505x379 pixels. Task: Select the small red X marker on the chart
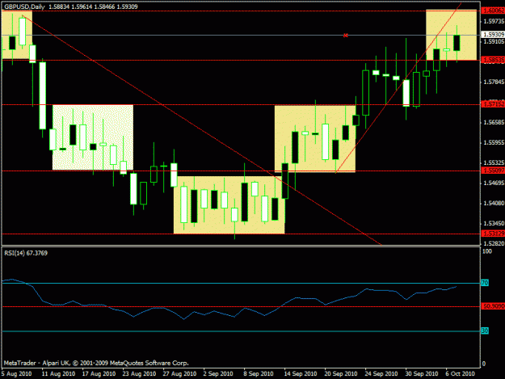pyautogui.click(x=346, y=36)
